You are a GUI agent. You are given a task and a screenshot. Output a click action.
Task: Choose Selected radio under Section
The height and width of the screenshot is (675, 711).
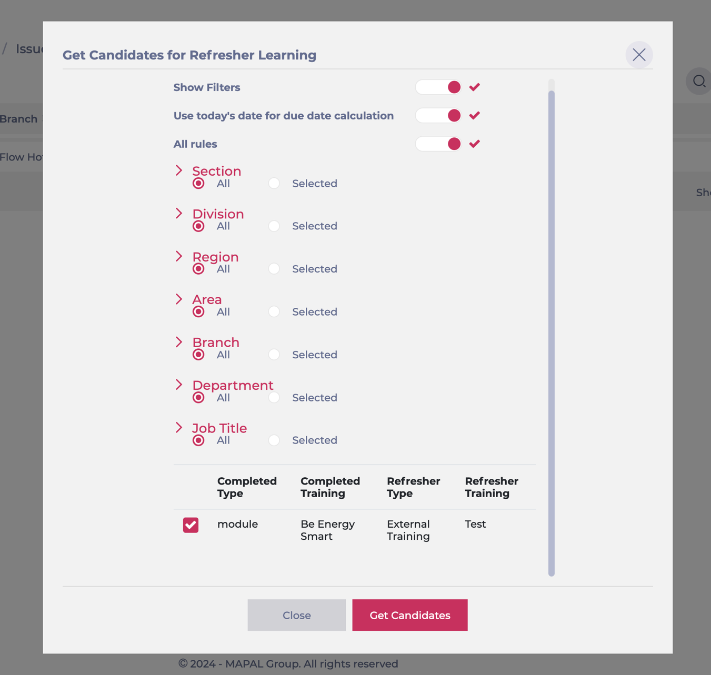[274, 183]
